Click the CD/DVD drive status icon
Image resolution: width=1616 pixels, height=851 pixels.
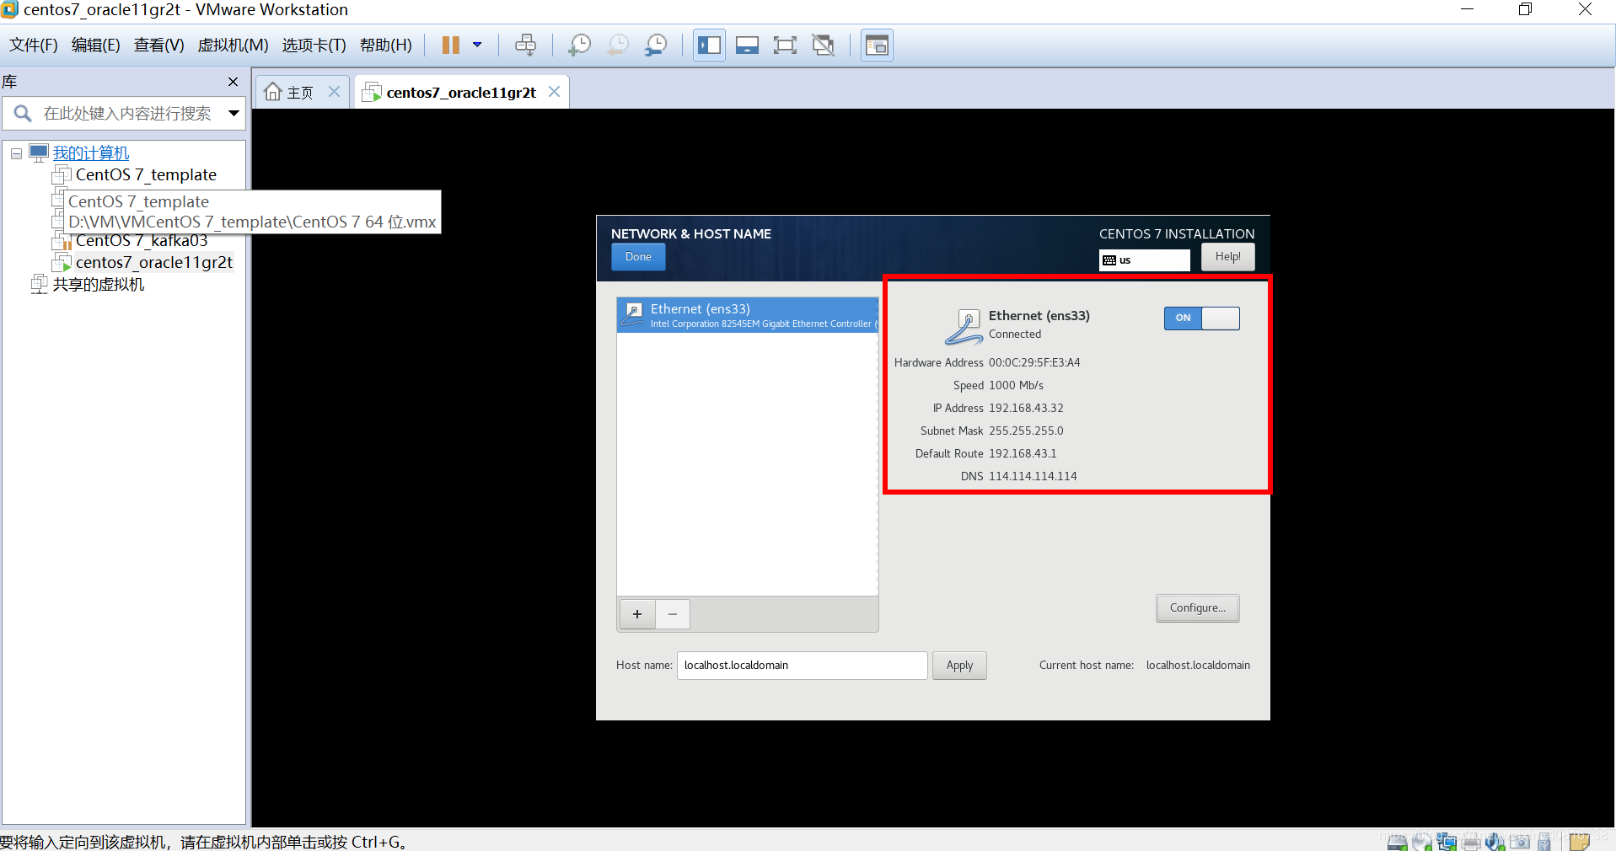(x=1422, y=841)
